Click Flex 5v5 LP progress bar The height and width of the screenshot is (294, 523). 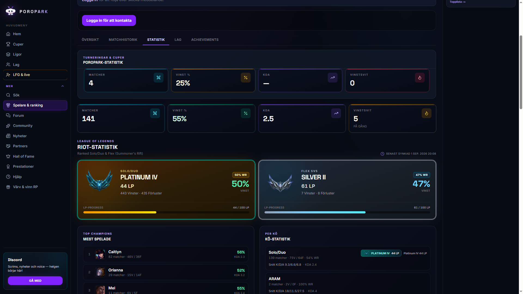(347, 212)
